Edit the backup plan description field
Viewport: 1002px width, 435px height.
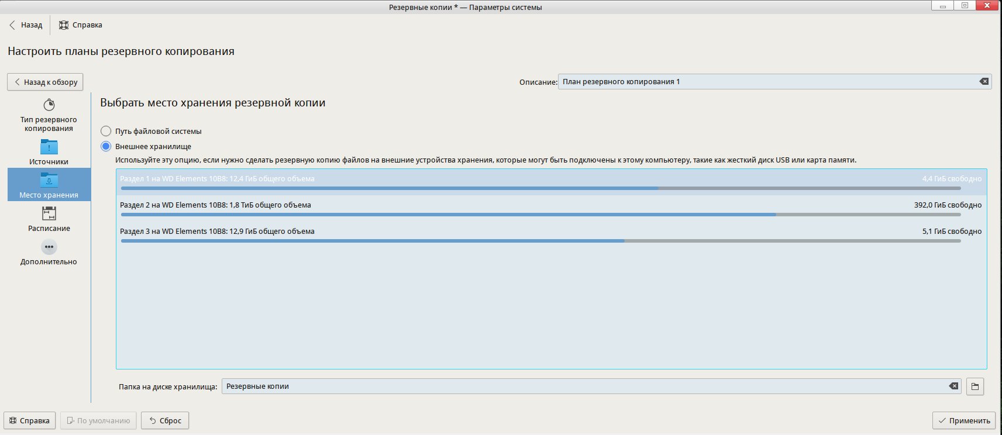point(766,82)
